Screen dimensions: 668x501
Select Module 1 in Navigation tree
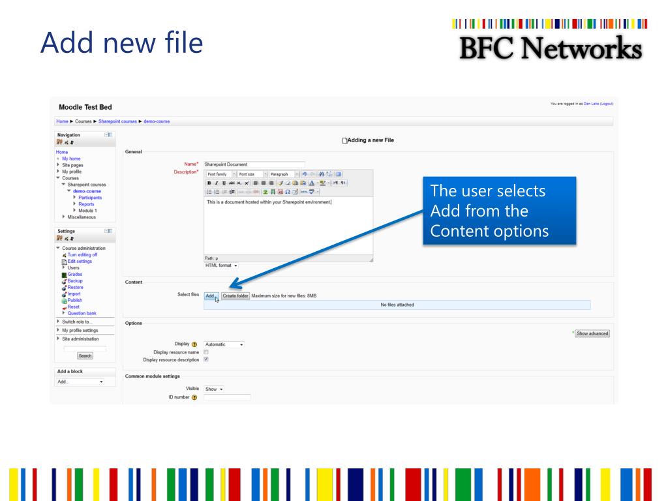point(87,211)
